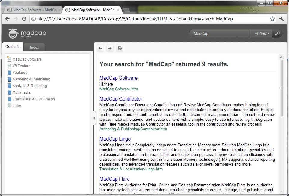The width and height of the screenshot is (289, 196).
Task: Switch to the Index tab
Action: 34,47
